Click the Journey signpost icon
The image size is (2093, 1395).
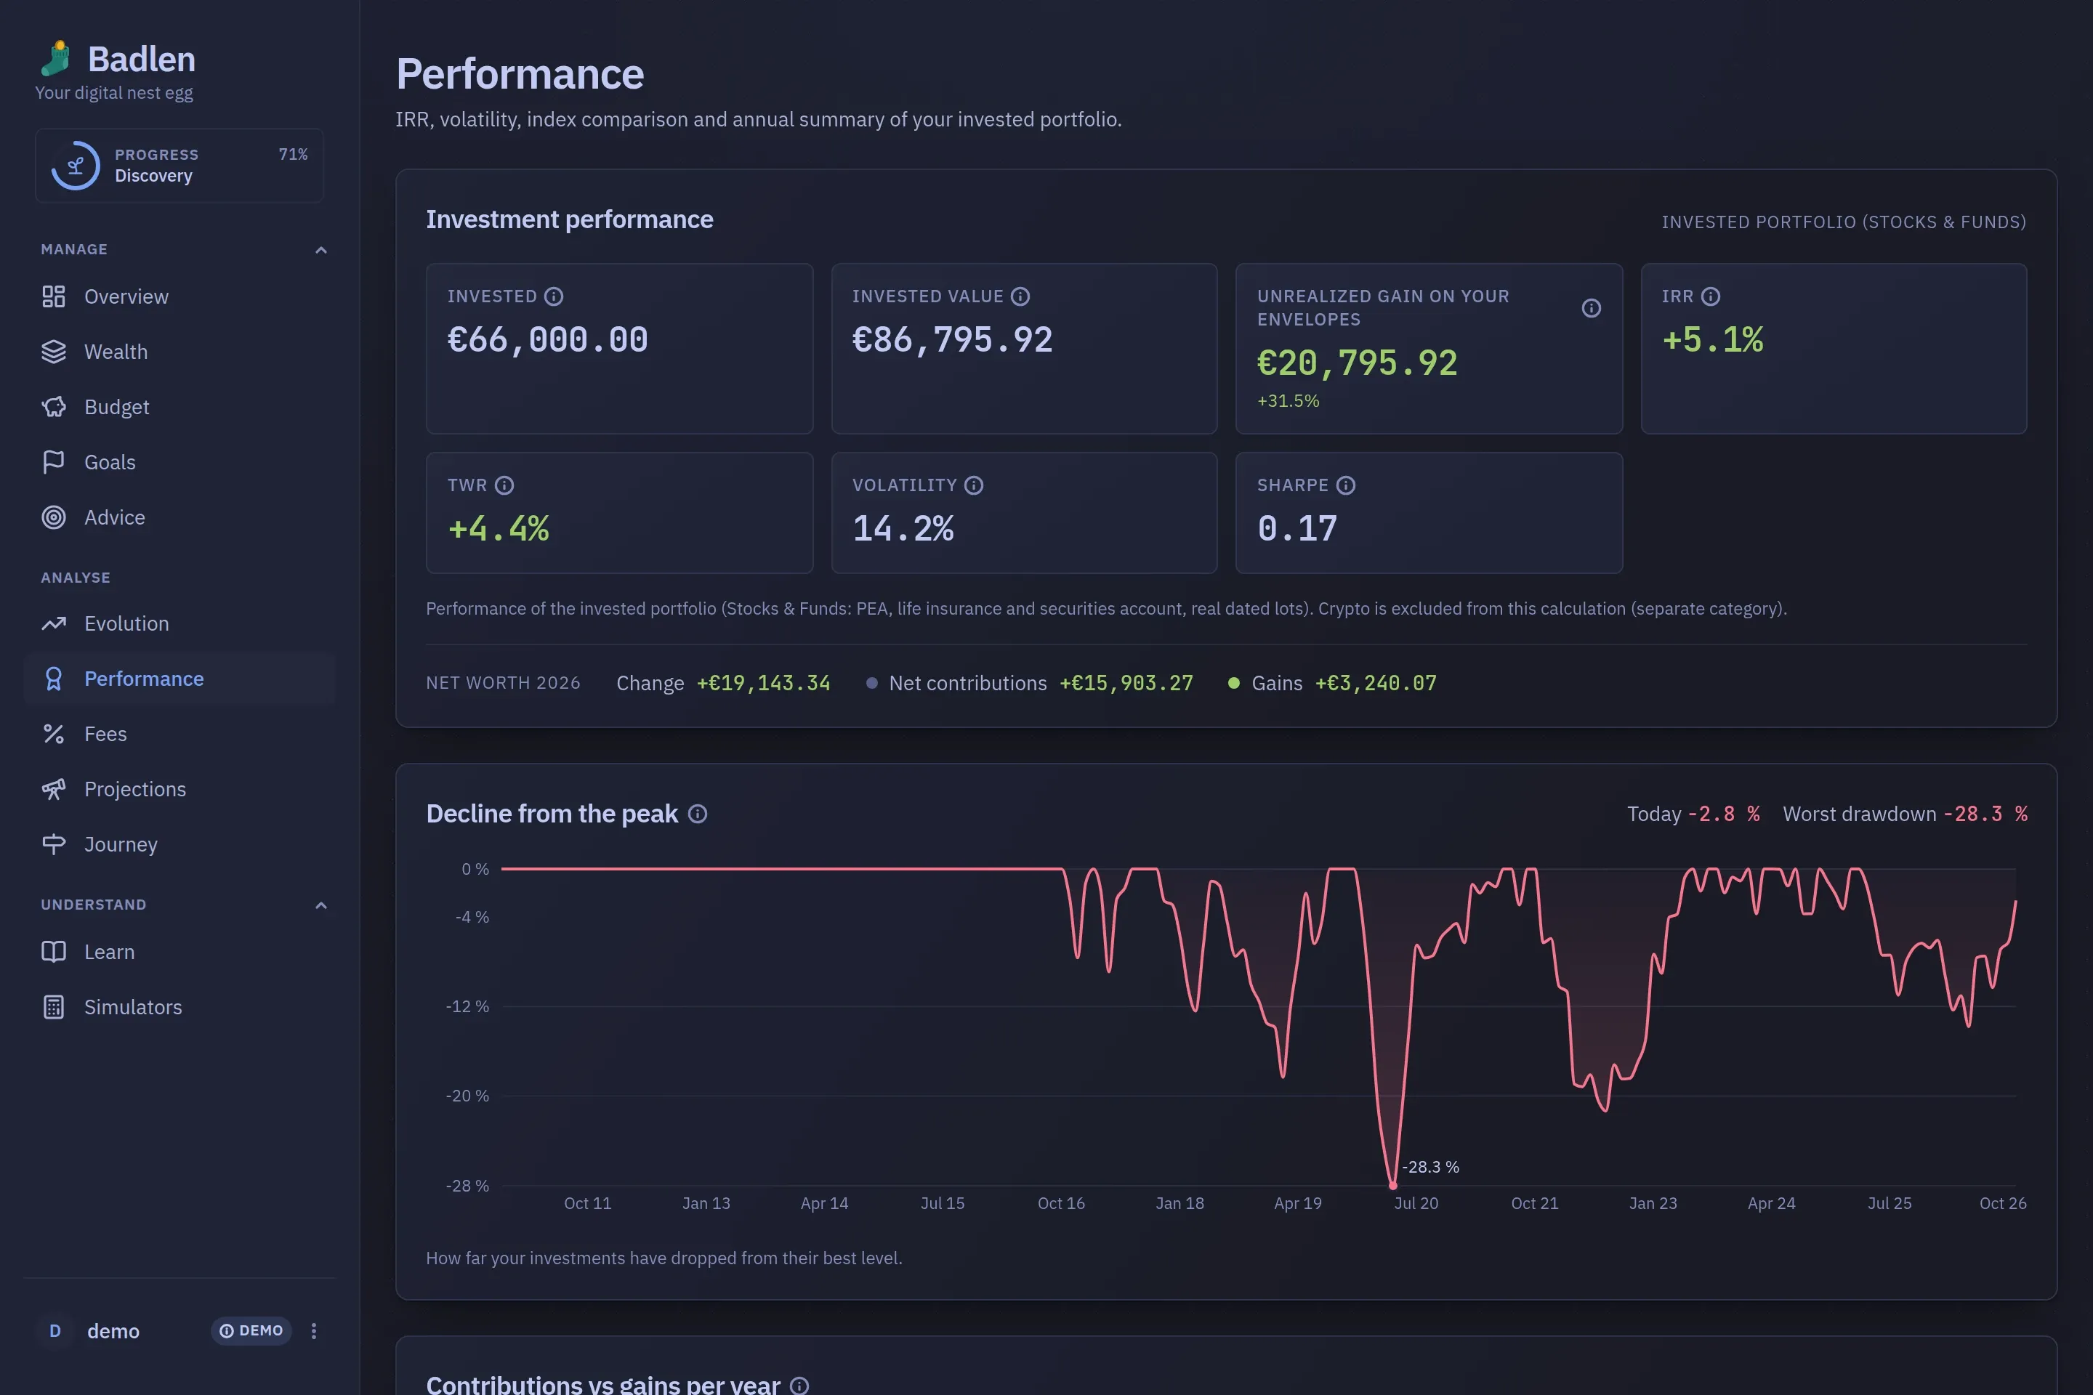[53, 844]
